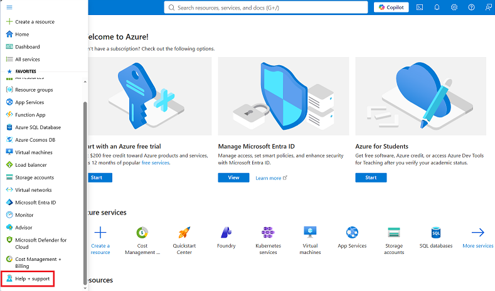
Task: Open the Kubernetes services tile
Action: pyautogui.click(x=269, y=240)
